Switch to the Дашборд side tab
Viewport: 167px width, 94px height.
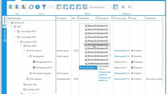[4, 36]
